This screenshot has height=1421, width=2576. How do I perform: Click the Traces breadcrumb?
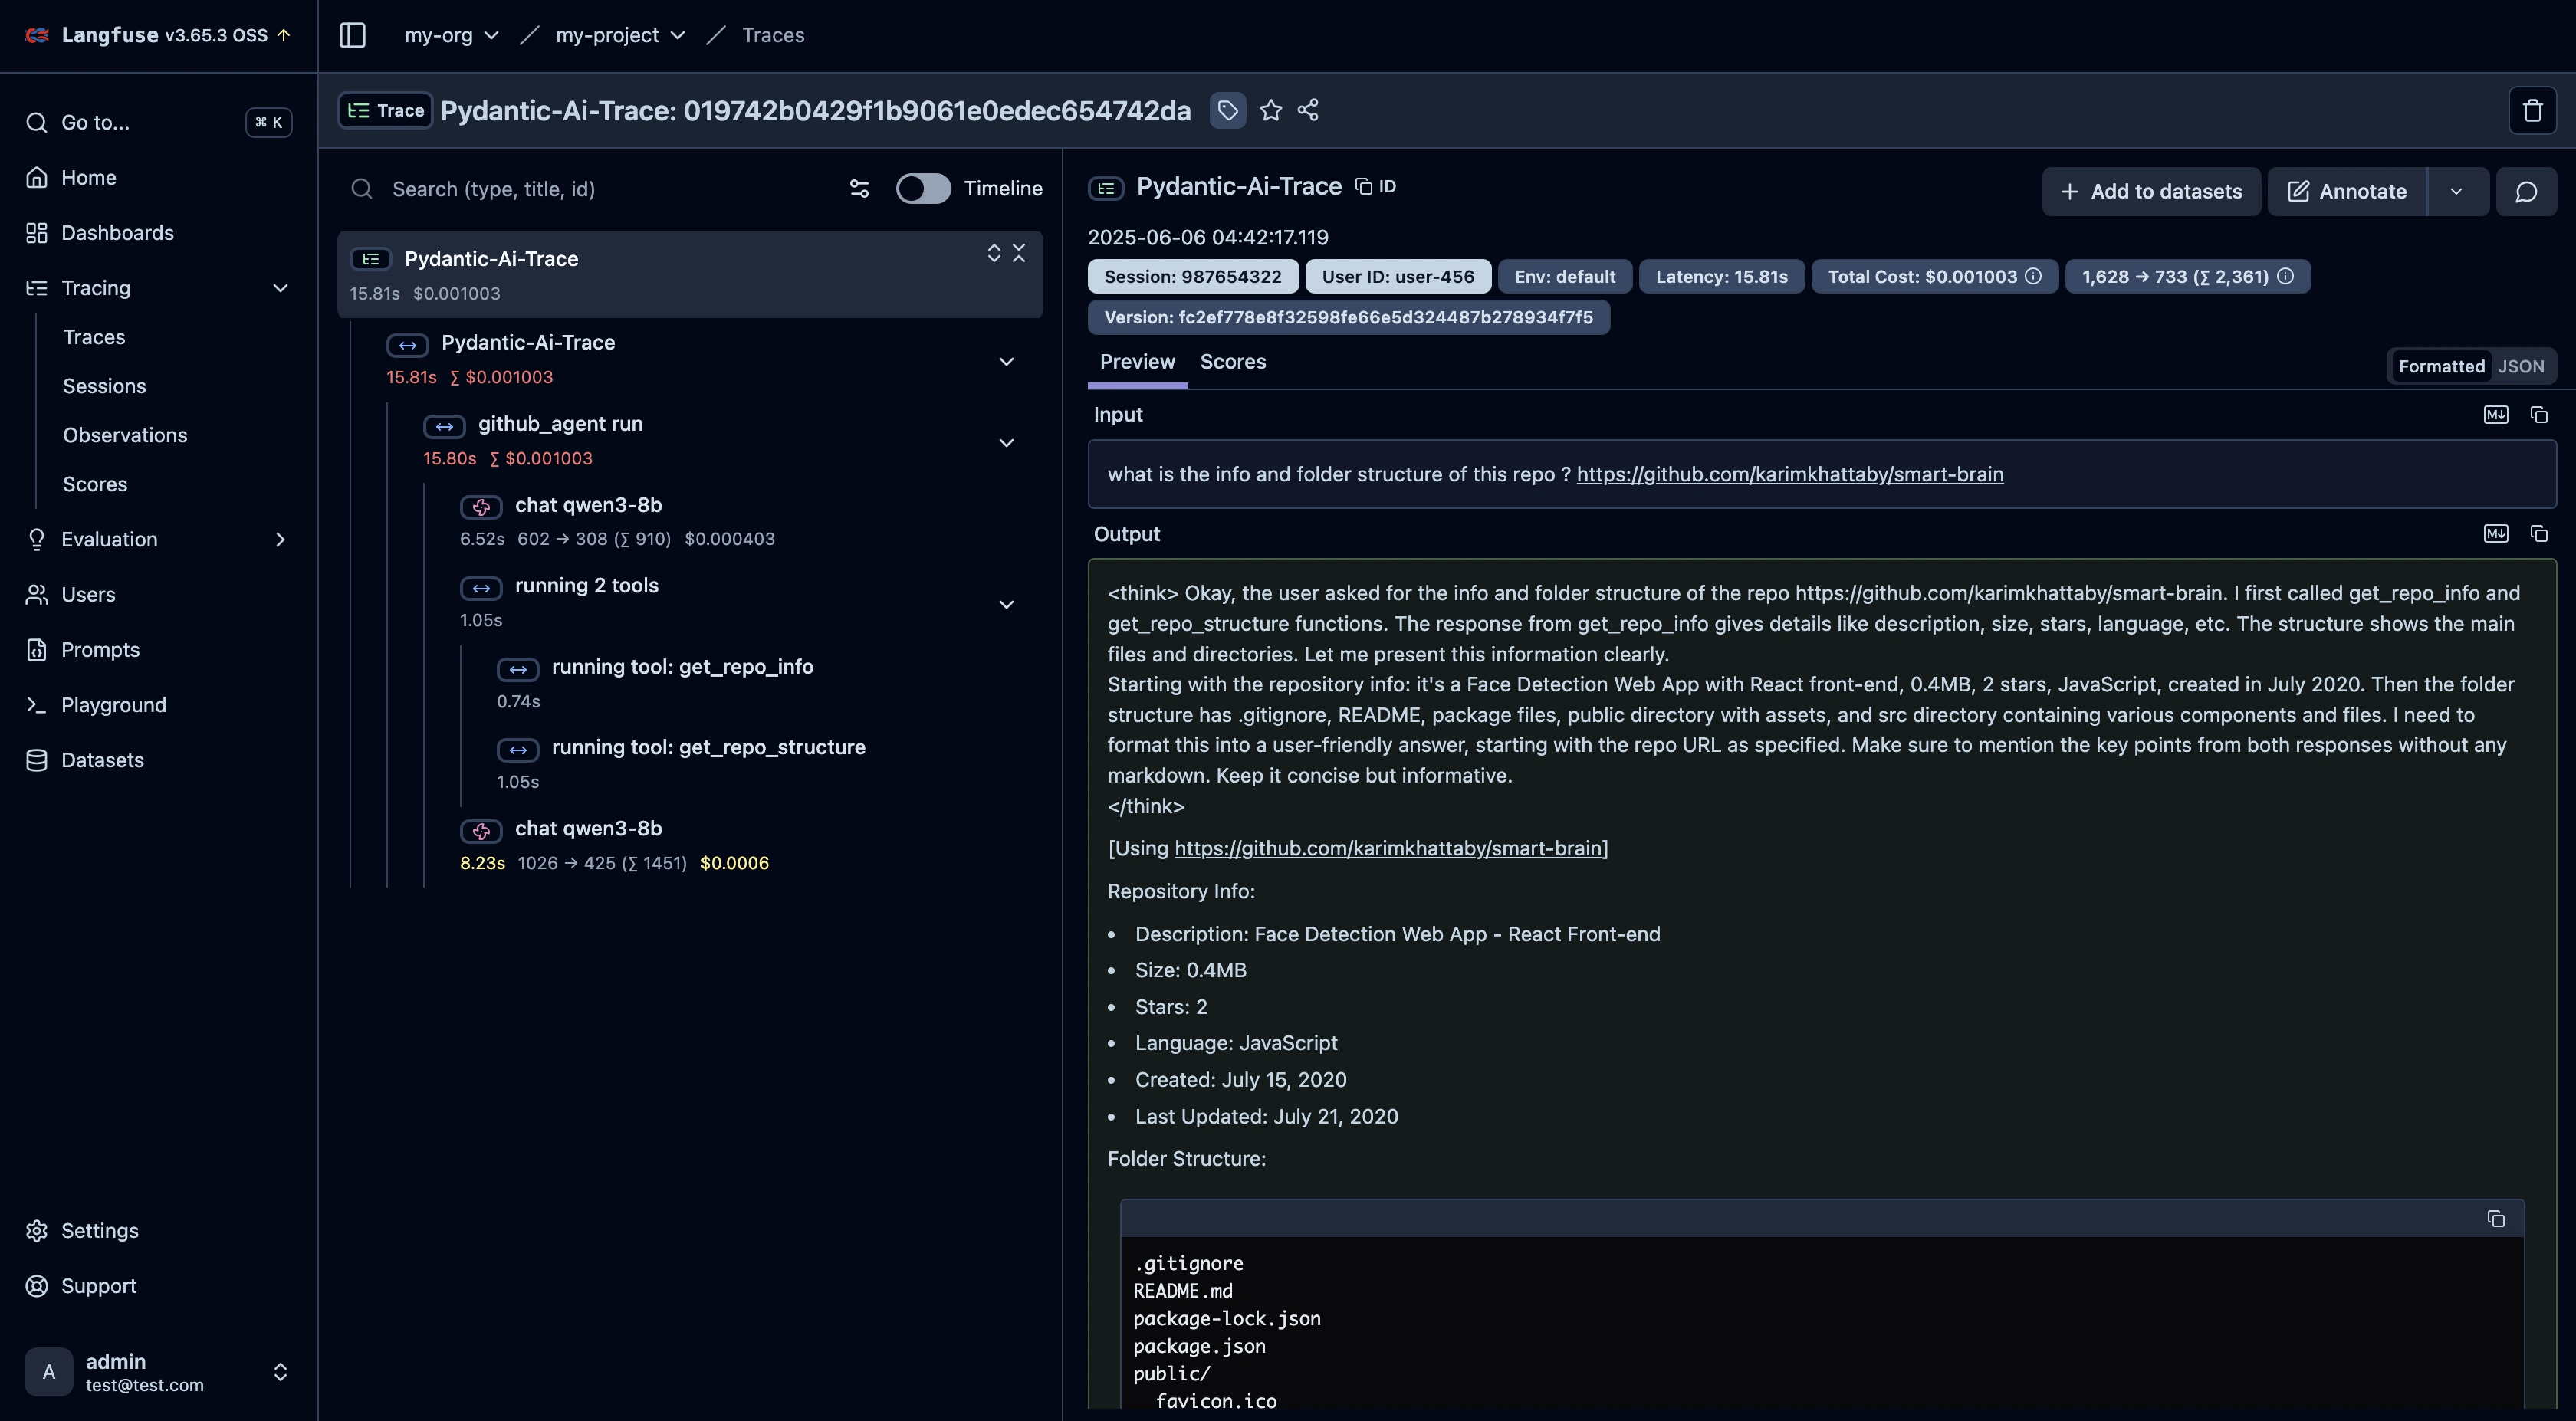pos(773,35)
